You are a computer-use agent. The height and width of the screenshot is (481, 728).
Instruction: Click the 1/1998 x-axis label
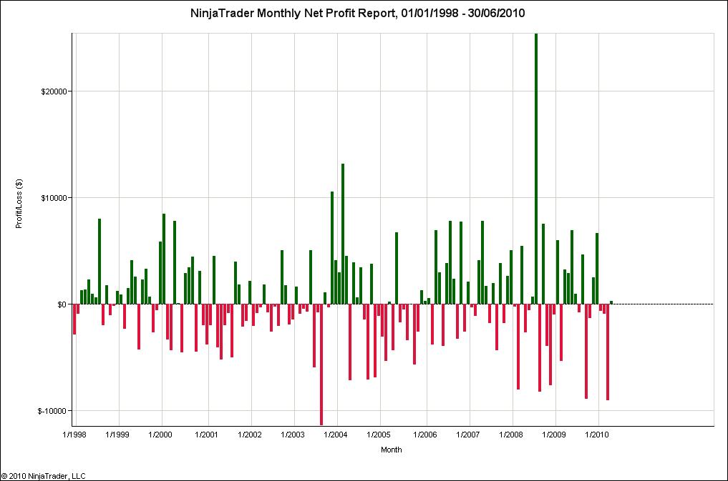[74, 435]
